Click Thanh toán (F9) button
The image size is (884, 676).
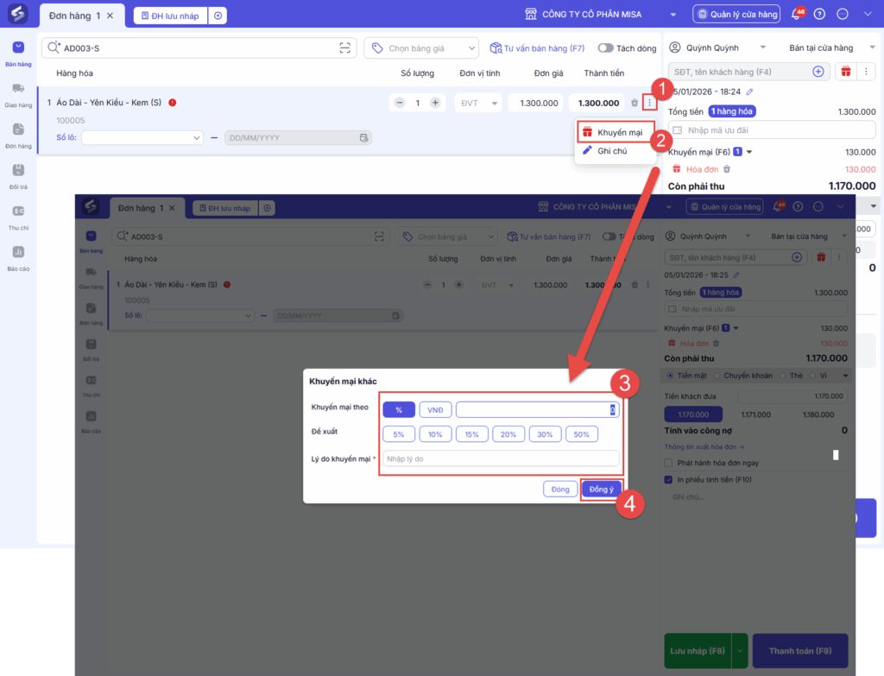pyautogui.click(x=800, y=651)
